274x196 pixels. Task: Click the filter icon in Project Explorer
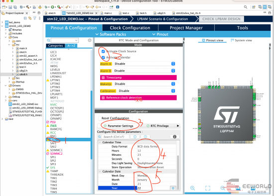(x=35, y=18)
